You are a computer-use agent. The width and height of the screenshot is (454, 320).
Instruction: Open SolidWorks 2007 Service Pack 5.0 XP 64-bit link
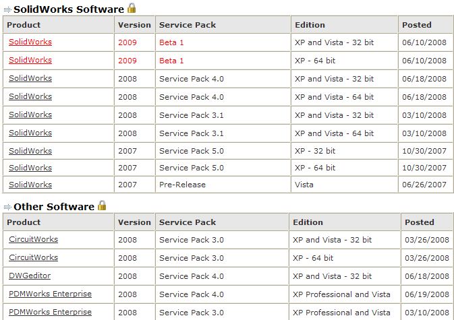30,168
